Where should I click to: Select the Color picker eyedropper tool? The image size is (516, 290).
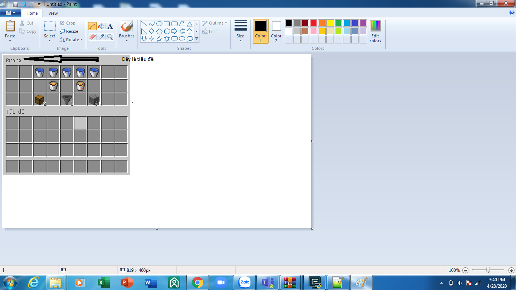101,37
